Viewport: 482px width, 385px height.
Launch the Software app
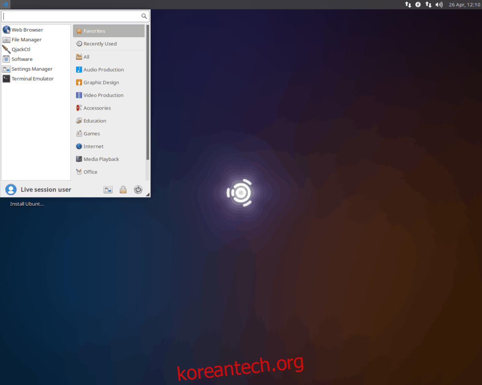coord(22,59)
